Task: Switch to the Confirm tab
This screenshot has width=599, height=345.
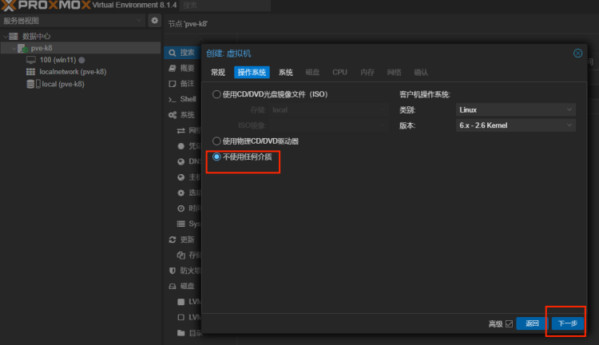Action: coord(421,72)
